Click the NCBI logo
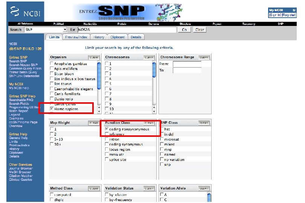Screen dimensions: 305x203 [x=25, y=12]
